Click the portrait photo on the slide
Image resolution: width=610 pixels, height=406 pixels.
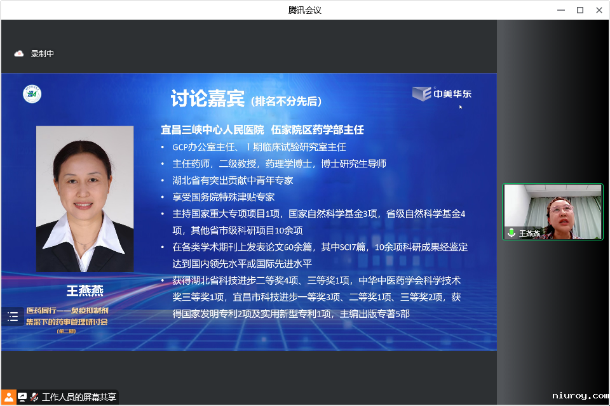pyautogui.click(x=85, y=199)
